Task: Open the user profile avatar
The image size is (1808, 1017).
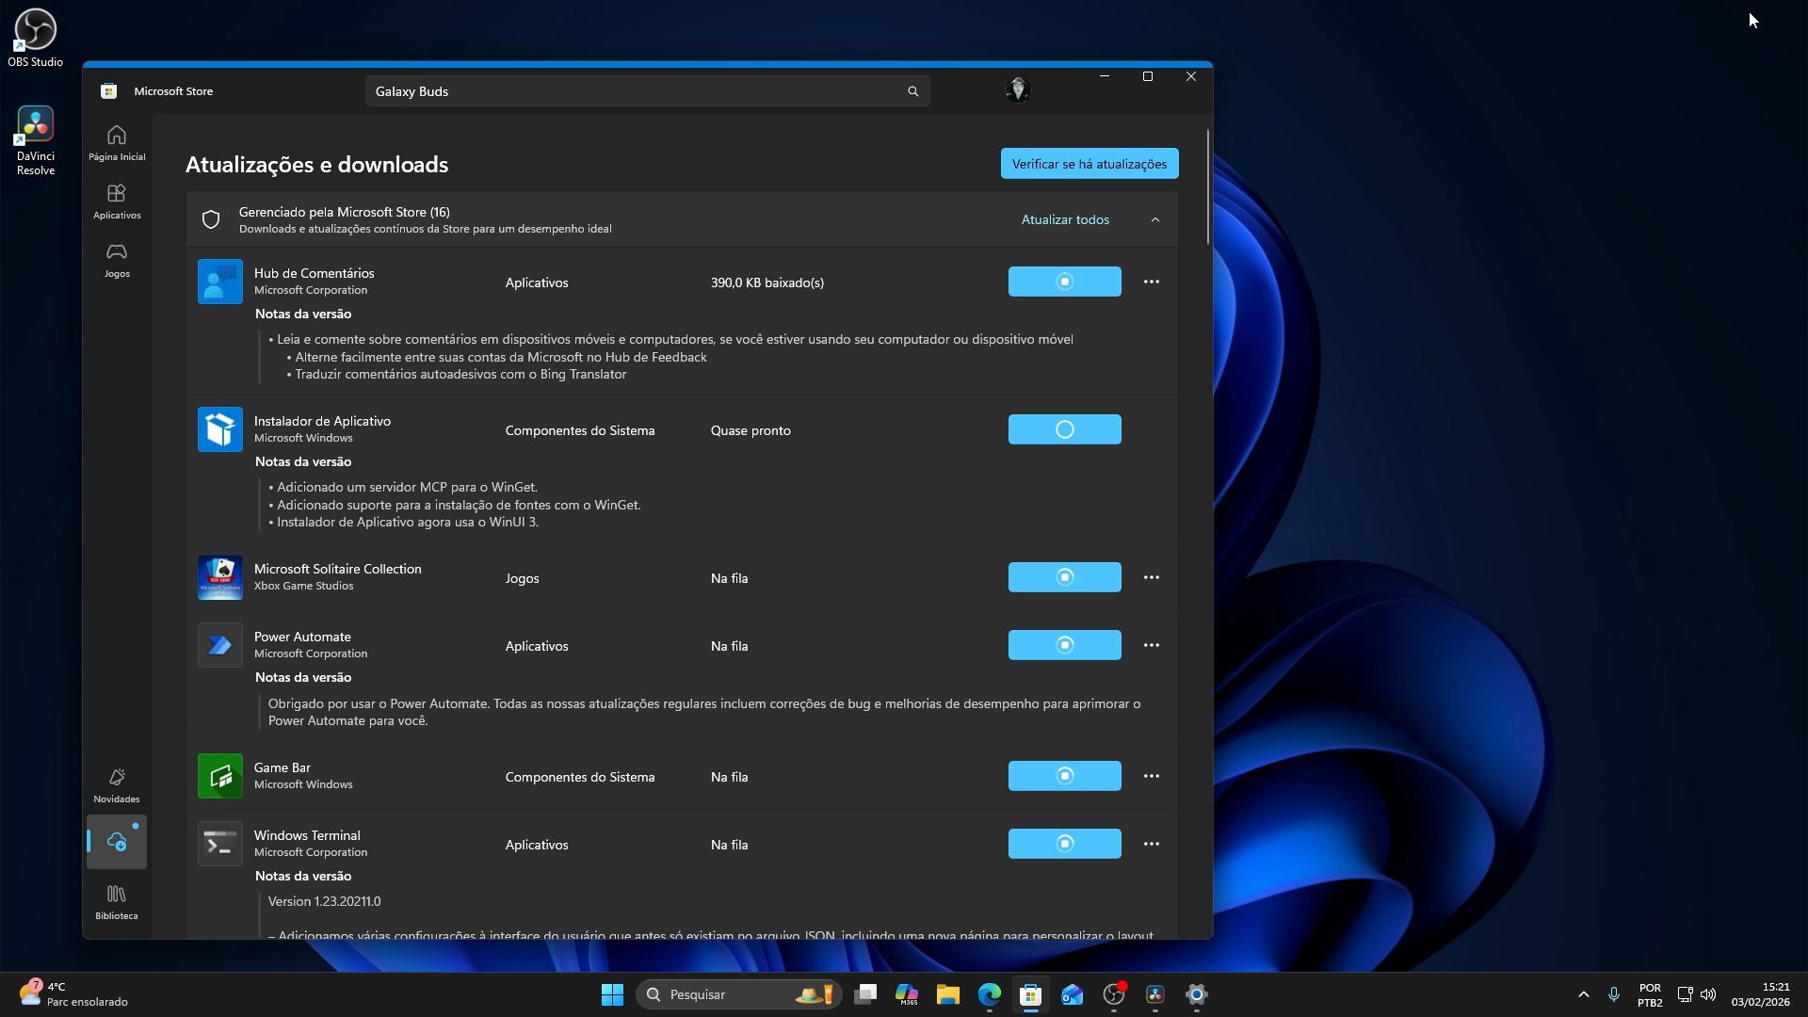Action: (1018, 90)
